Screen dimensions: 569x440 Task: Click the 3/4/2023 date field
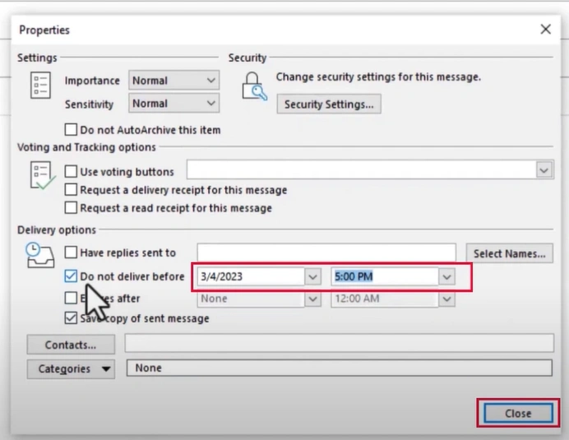click(x=251, y=276)
